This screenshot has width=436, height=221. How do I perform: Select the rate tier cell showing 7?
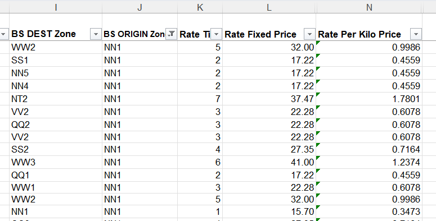(x=200, y=99)
